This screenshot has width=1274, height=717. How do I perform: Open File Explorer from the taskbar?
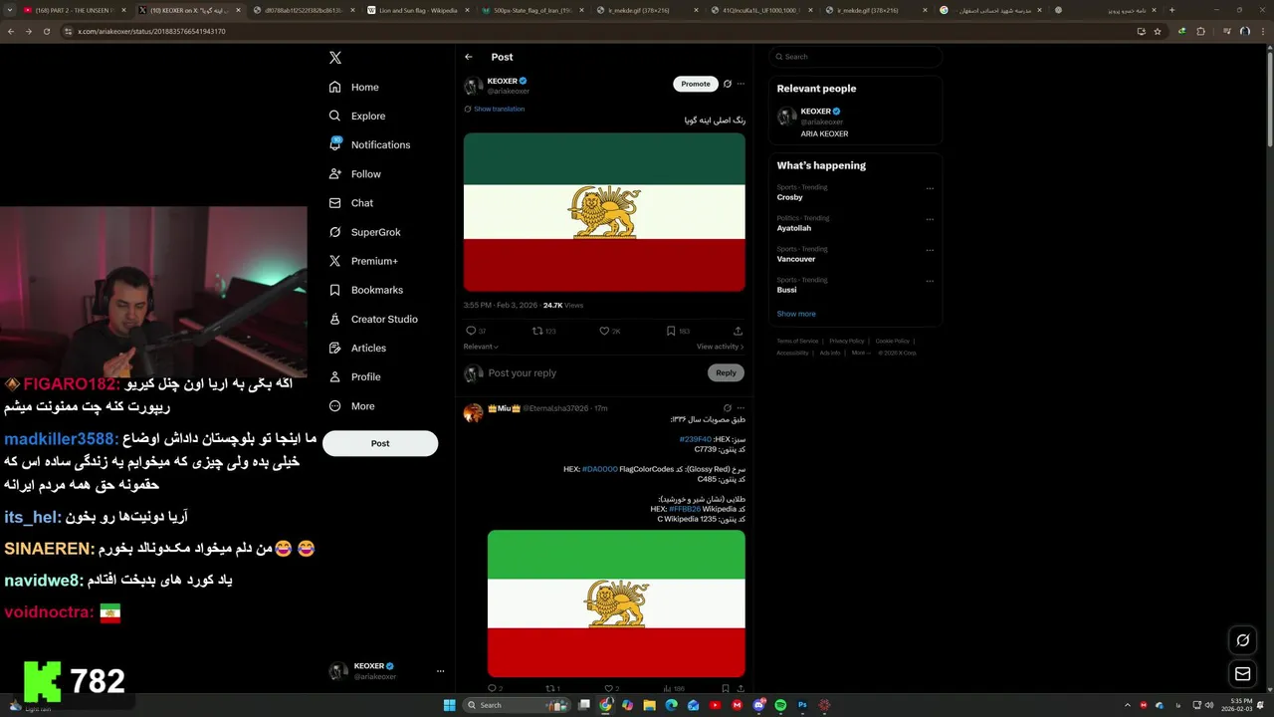pos(649,705)
